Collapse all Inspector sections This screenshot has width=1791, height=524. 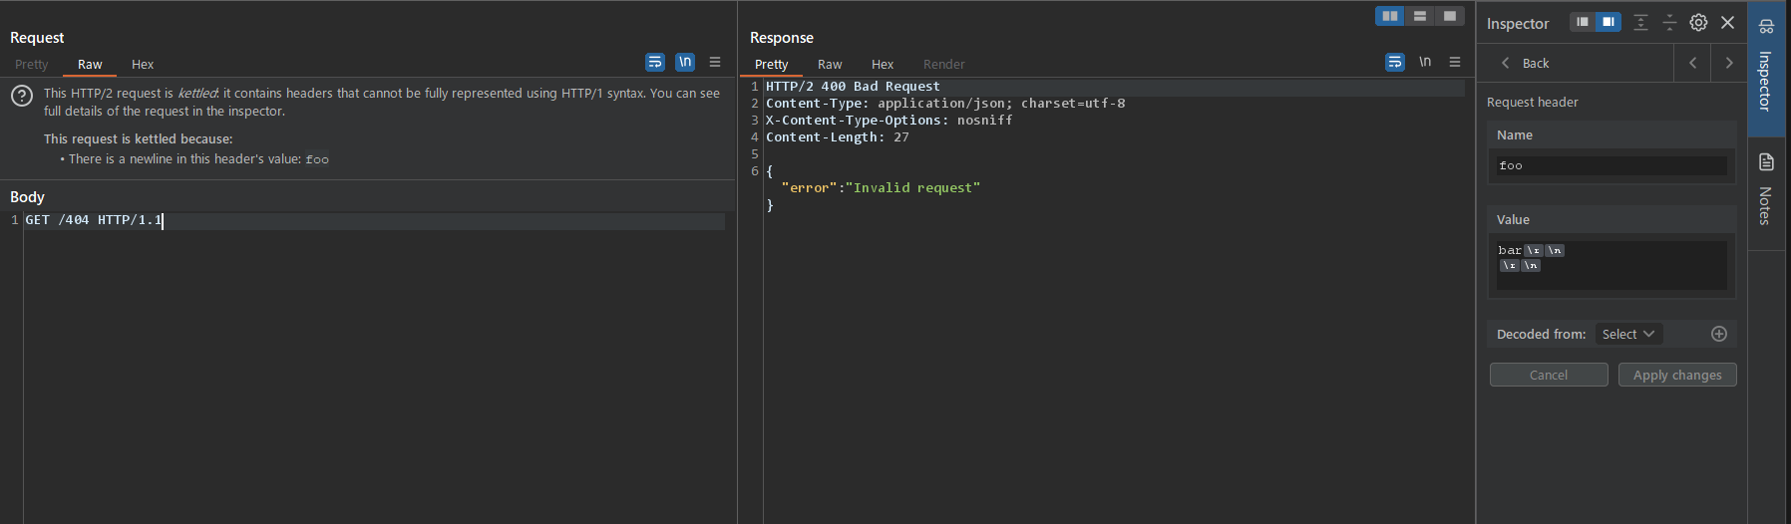pyautogui.click(x=1669, y=22)
